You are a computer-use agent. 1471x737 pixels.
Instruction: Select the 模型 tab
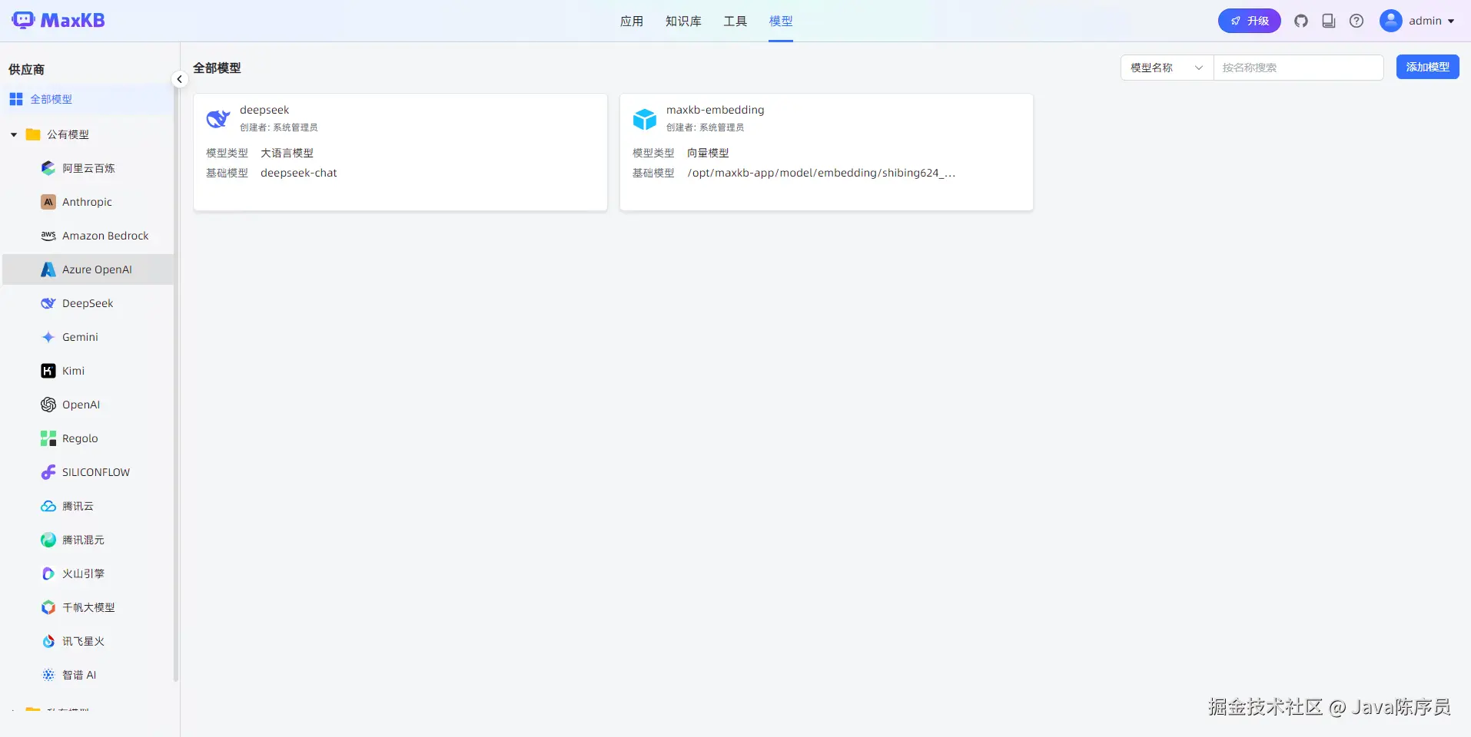pyautogui.click(x=781, y=21)
